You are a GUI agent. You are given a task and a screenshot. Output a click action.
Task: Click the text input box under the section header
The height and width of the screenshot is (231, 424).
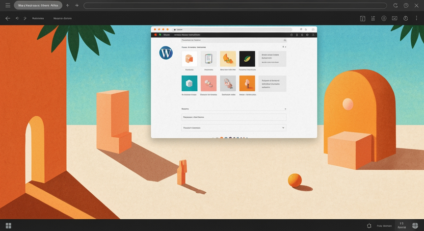pyautogui.click(x=234, y=117)
